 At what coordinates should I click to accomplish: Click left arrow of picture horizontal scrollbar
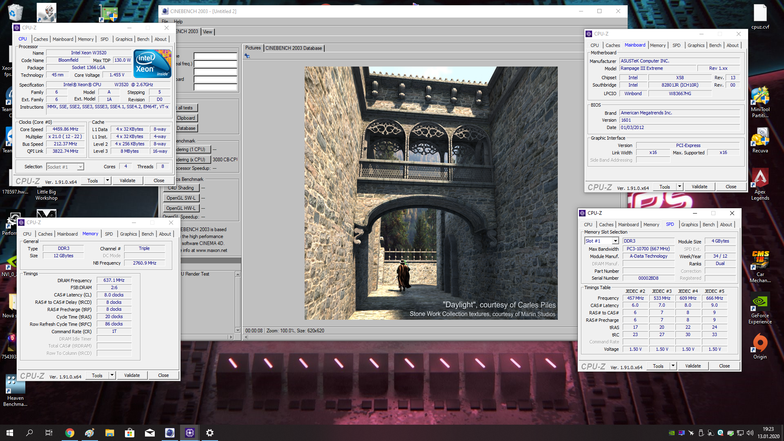[x=246, y=337]
